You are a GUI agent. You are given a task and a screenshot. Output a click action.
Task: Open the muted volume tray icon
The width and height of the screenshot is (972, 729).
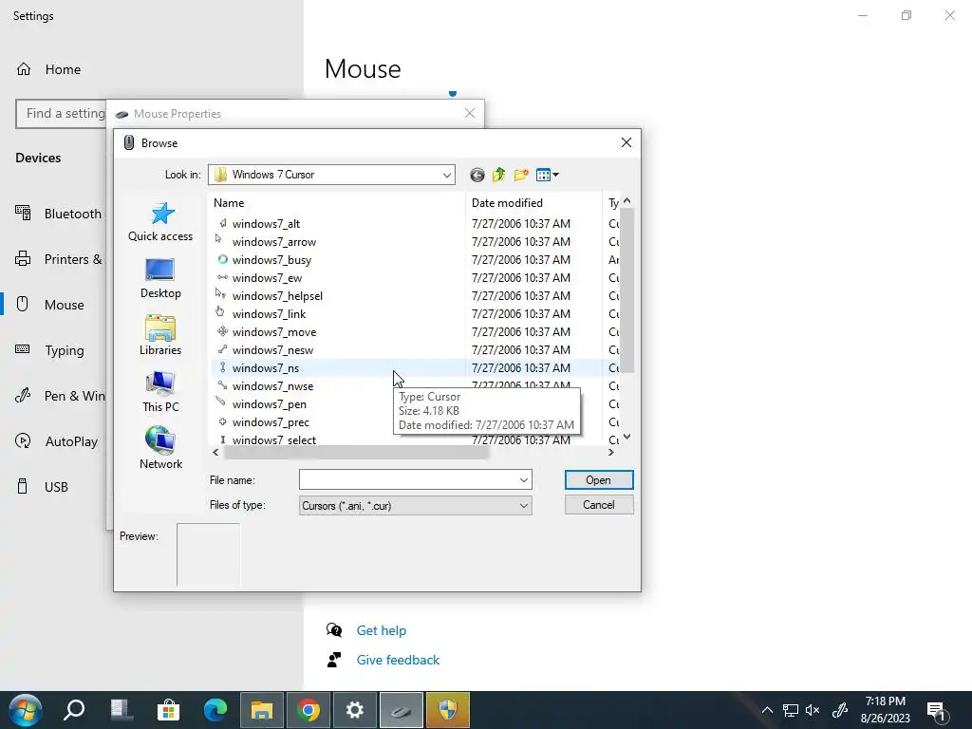click(x=813, y=710)
